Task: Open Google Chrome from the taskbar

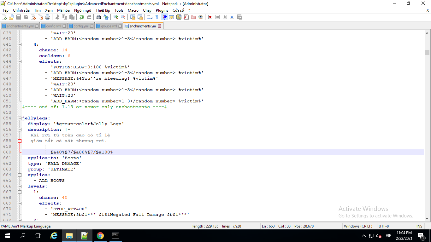Action: (100, 236)
